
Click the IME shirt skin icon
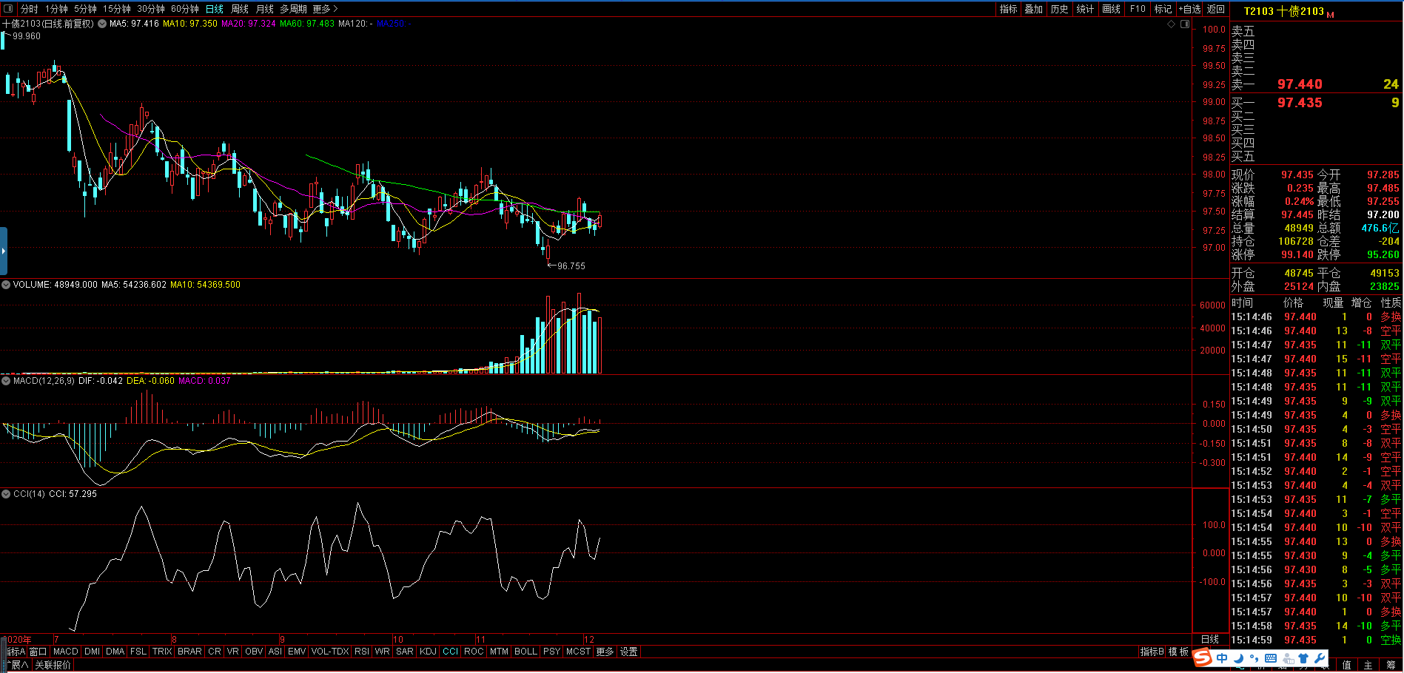[1303, 657]
